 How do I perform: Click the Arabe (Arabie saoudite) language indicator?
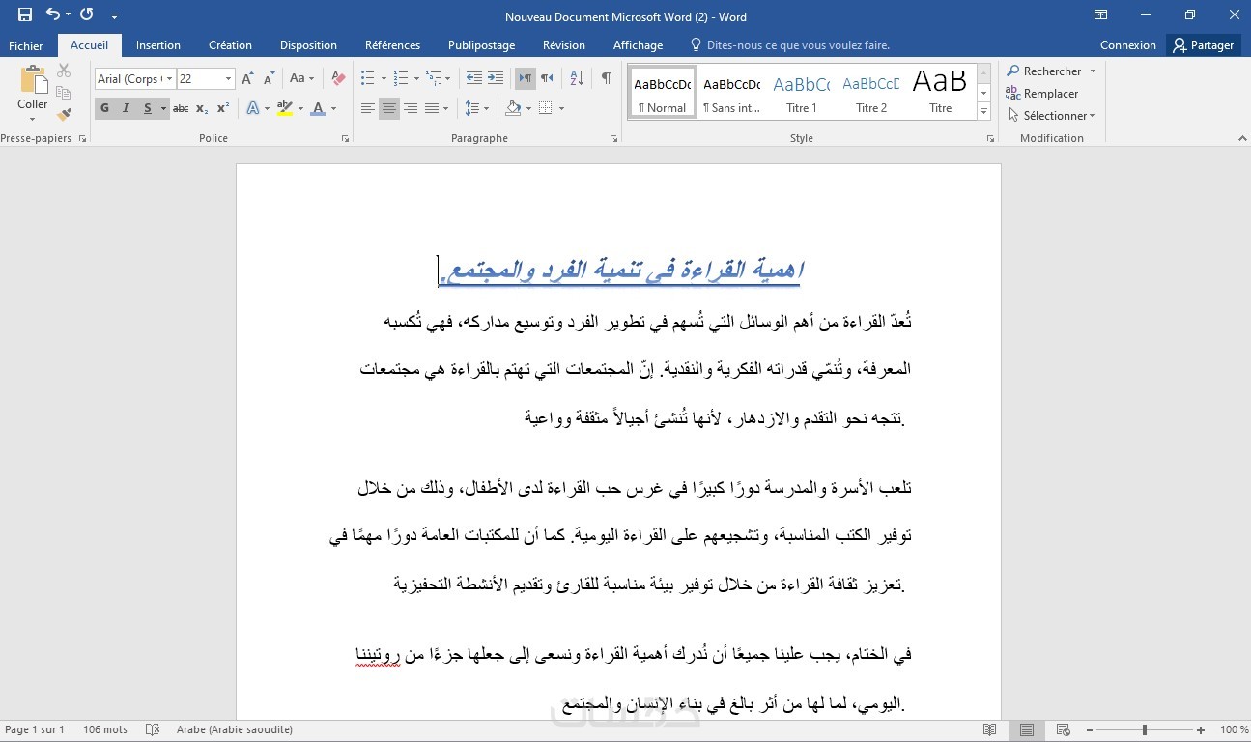pyautogui.click(x=235, y=730)
